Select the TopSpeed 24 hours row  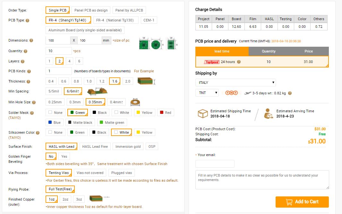(262, 62)
